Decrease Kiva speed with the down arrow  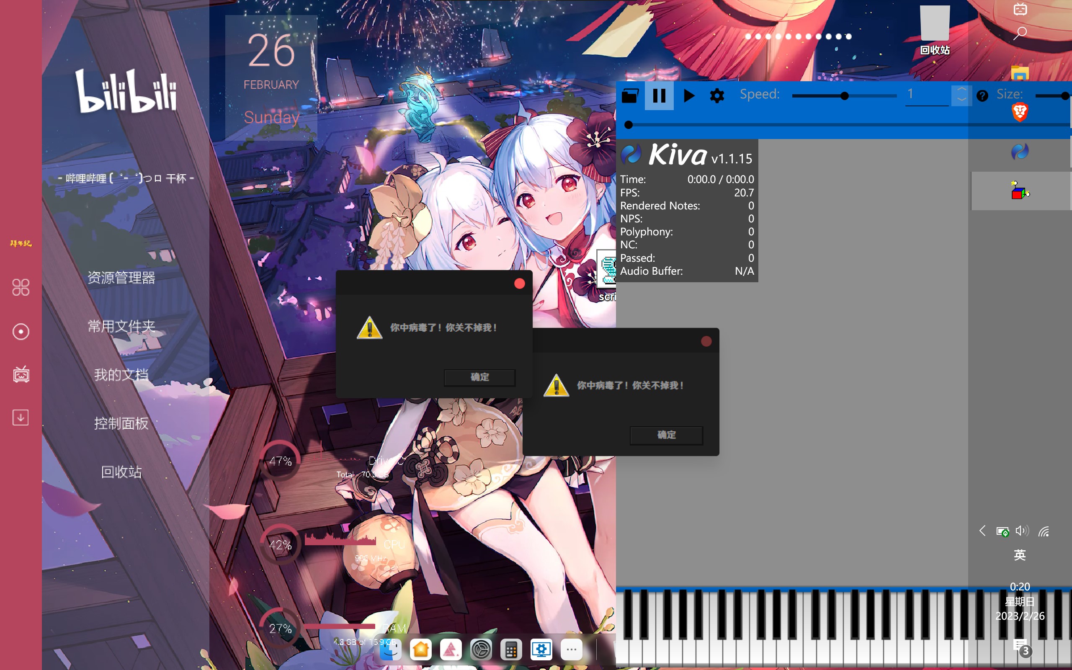click(962, 100)
